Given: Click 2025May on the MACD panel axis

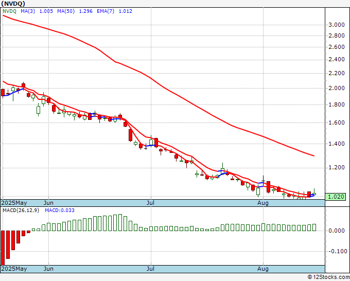Looking at the screenshot, I should click(14, 269).
